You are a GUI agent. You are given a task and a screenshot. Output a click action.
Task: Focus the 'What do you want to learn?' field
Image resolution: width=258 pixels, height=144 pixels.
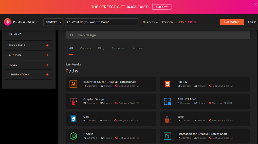click(x=102, y=22)
